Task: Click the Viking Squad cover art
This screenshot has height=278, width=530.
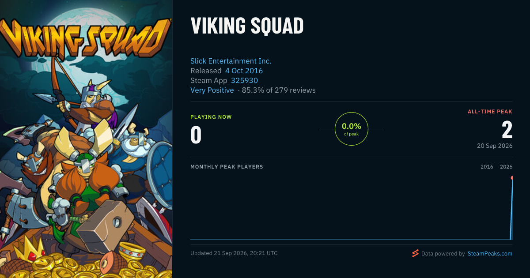Action: tap(86, 139)
